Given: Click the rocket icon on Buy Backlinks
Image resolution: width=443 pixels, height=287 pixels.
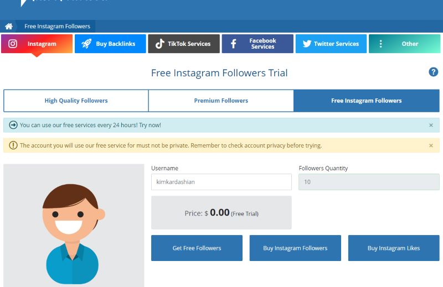Looking at the screenshot, I should click(x=86, y=44).
